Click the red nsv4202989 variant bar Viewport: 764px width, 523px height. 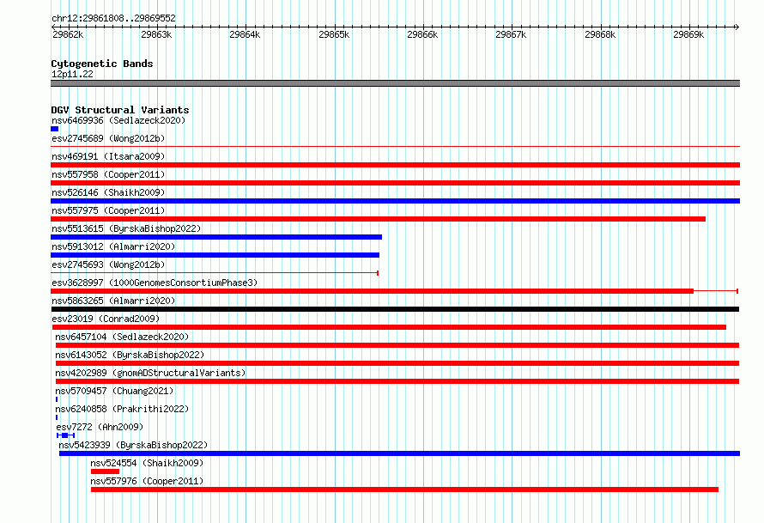[397, 381]
